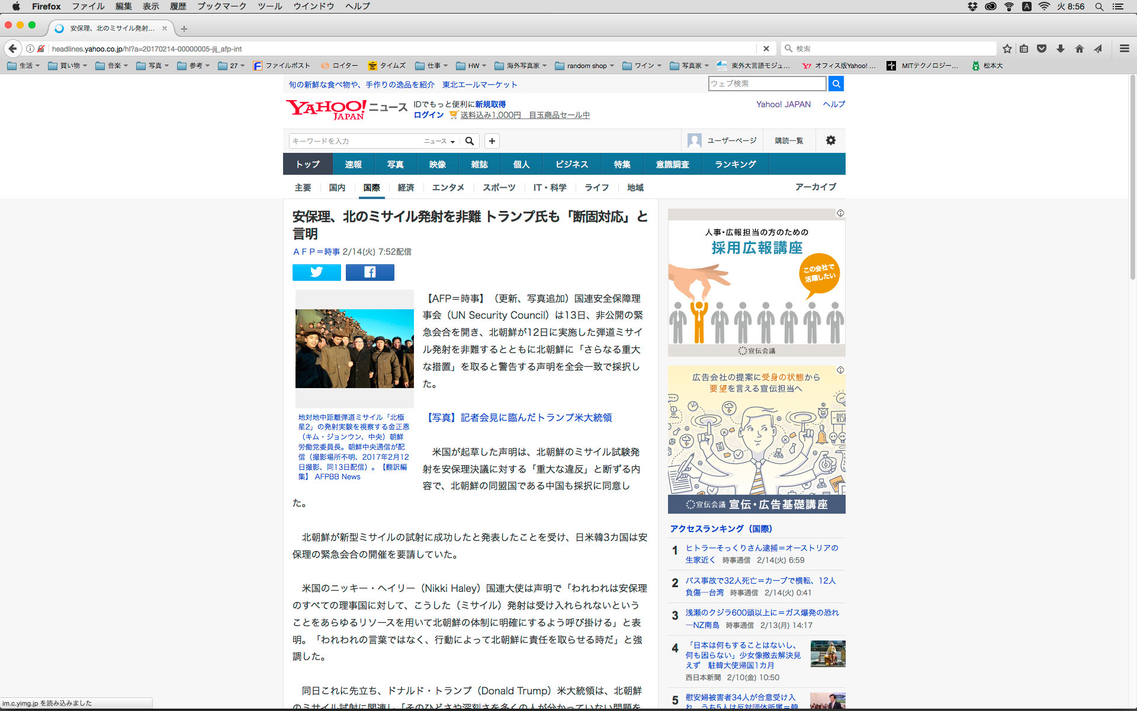Click the plus icon beside keyword search
Image resolution: width=1137 pixels, height=711 pixels.
click(x=492, y=141)
